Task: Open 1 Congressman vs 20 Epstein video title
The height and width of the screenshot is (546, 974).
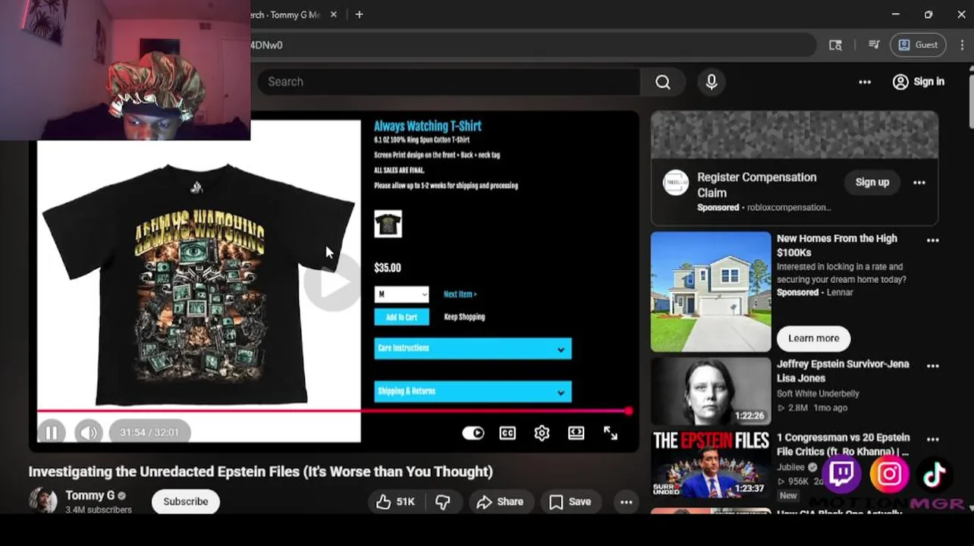Action: click(x=843, y=444)
